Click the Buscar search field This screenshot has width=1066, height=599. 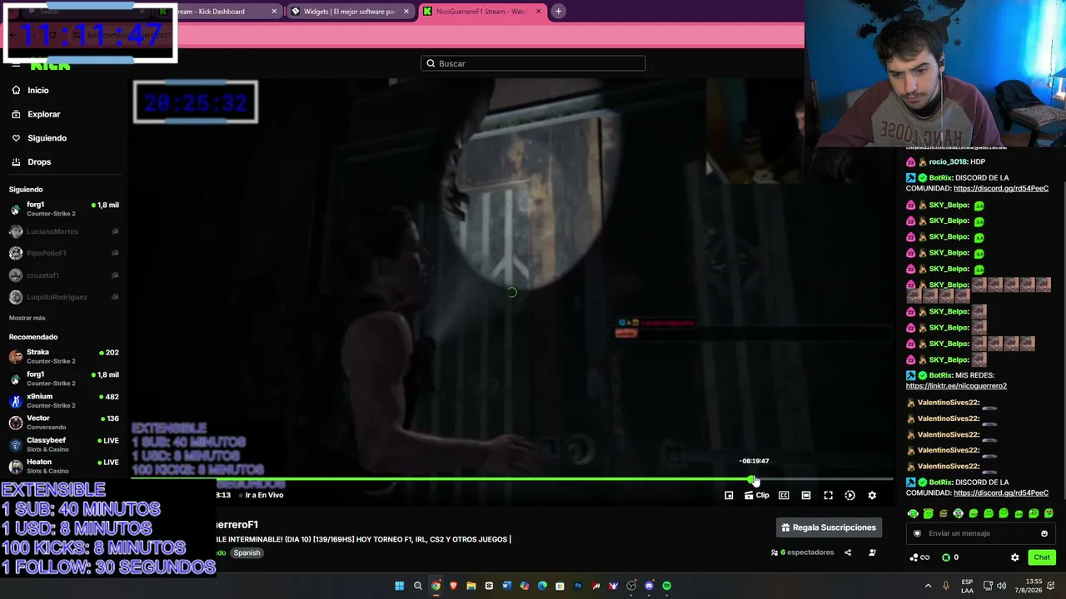click(x=533, y=63)
